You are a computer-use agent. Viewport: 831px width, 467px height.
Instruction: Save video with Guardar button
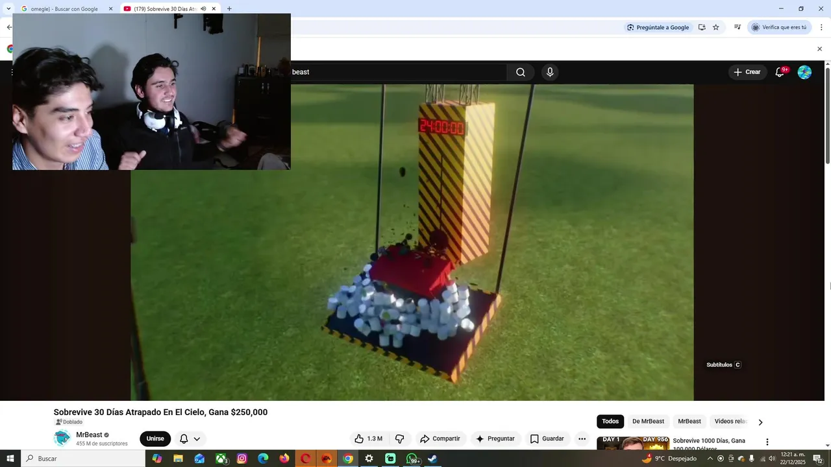click(547, 438)
